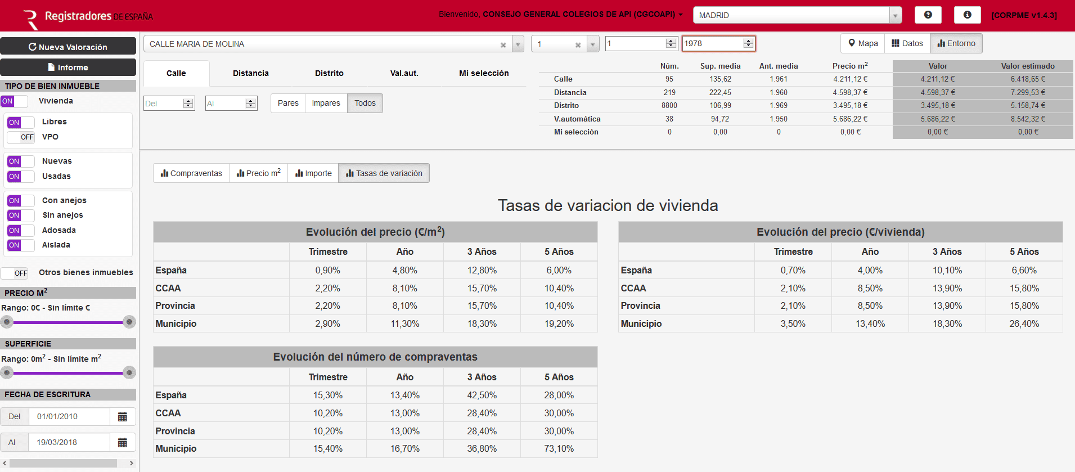1075x472 pixels.
Task: Click the Superficie minimum slider handle
Action: [7, 372]
